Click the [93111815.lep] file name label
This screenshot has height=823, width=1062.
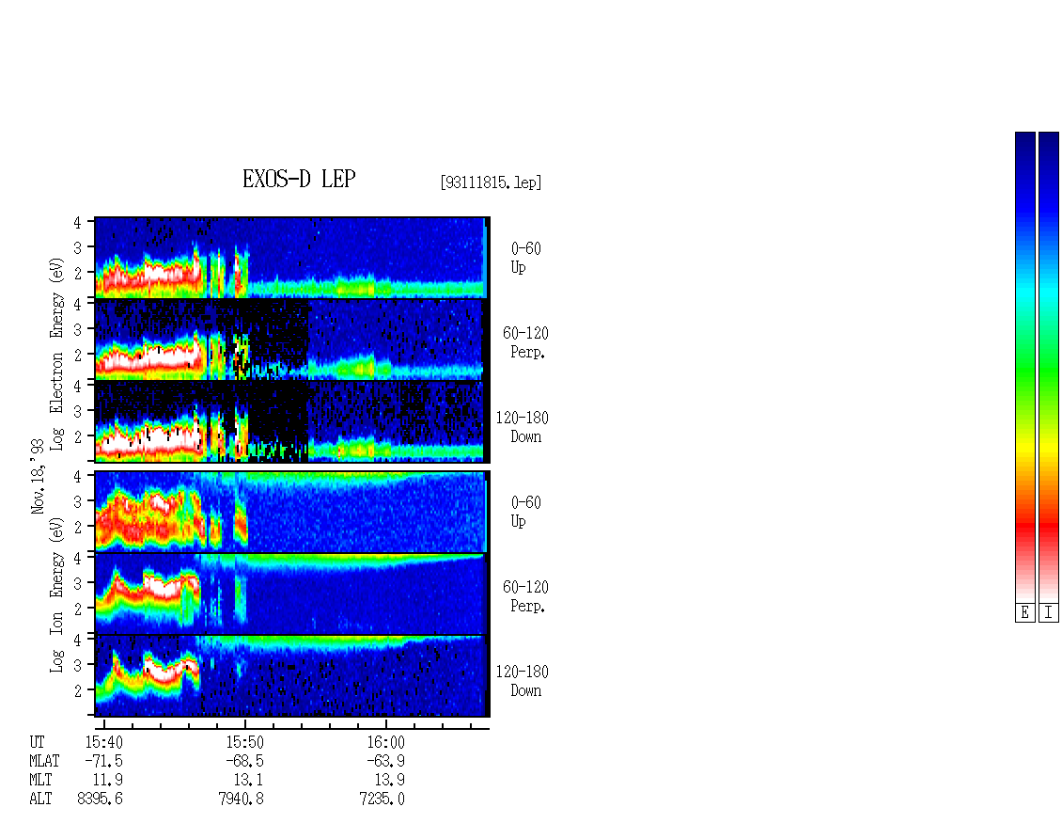click(x=491, y=182)
